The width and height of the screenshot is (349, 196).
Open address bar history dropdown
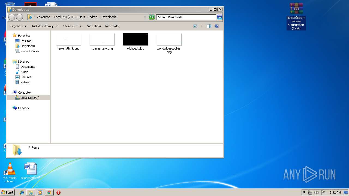pos(145,17)
